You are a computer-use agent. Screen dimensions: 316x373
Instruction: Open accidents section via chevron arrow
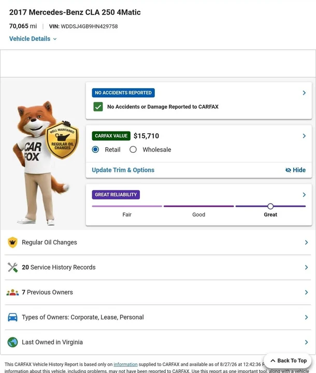(x=304, y=93)
